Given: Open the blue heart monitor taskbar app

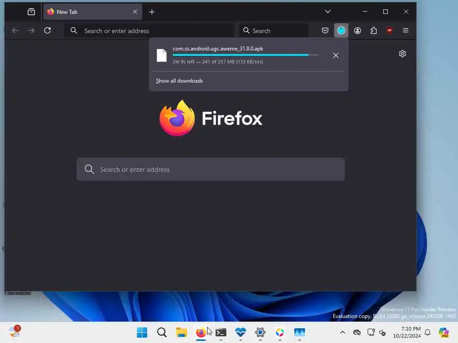Looking at the screenshot, I should point(240,332).
